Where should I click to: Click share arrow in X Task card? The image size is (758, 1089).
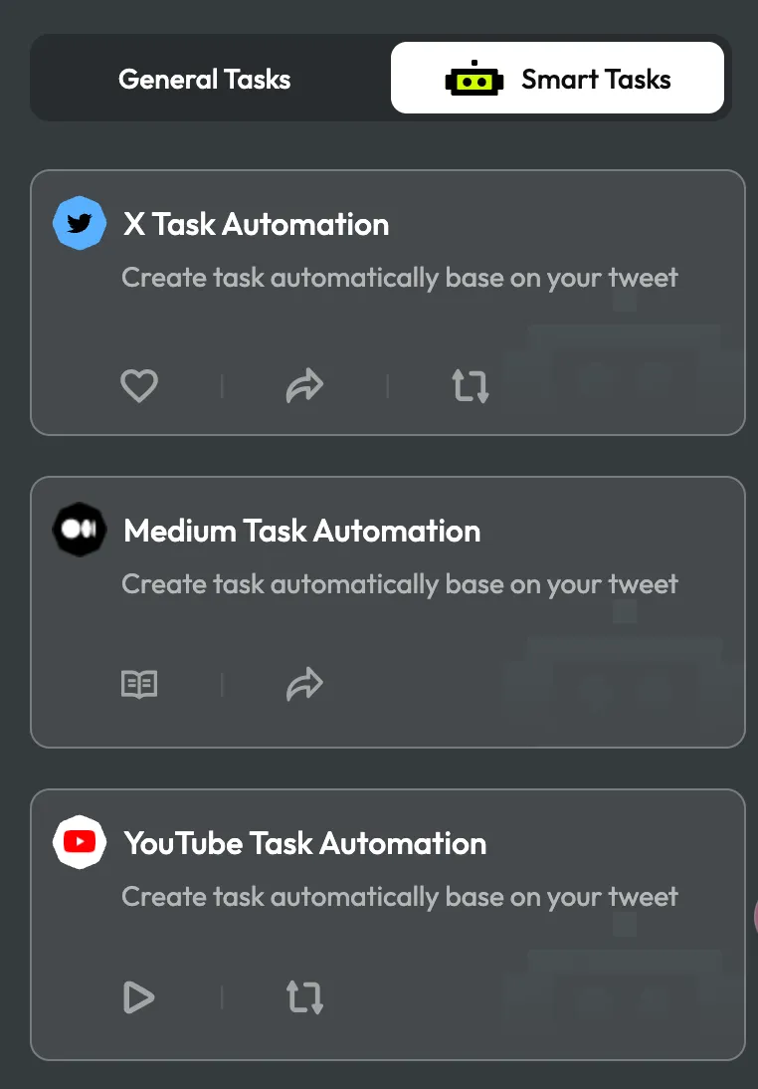coord(304,385)
